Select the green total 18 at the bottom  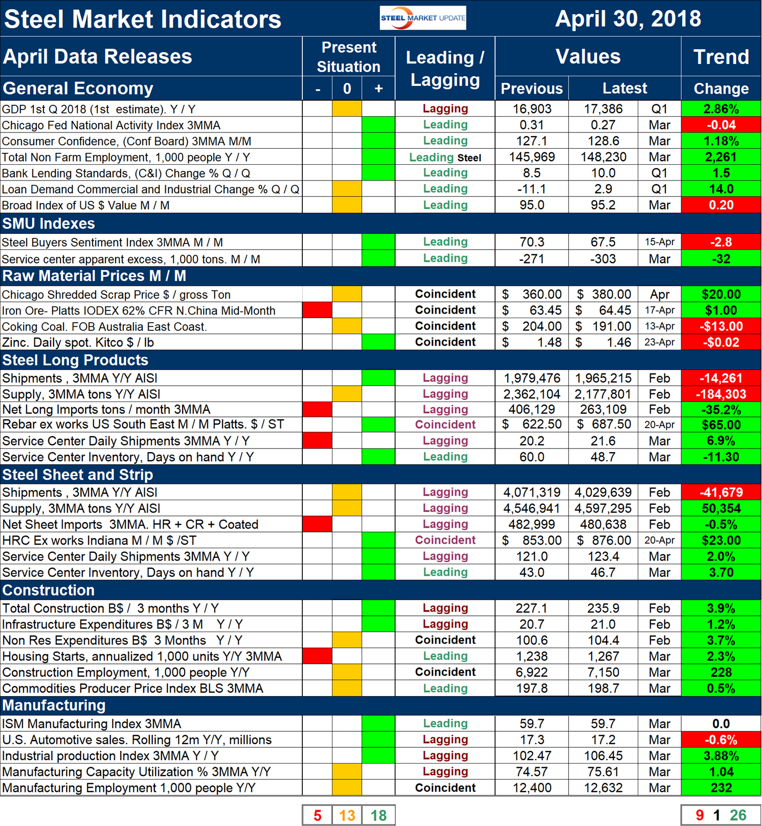[378, 815]
